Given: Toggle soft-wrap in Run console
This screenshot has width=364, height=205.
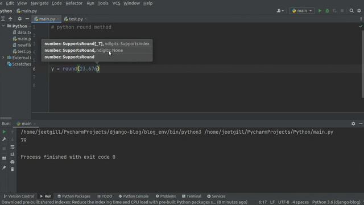Looking at the screenshot, I should pyautogui.click(x=13, y=147).
